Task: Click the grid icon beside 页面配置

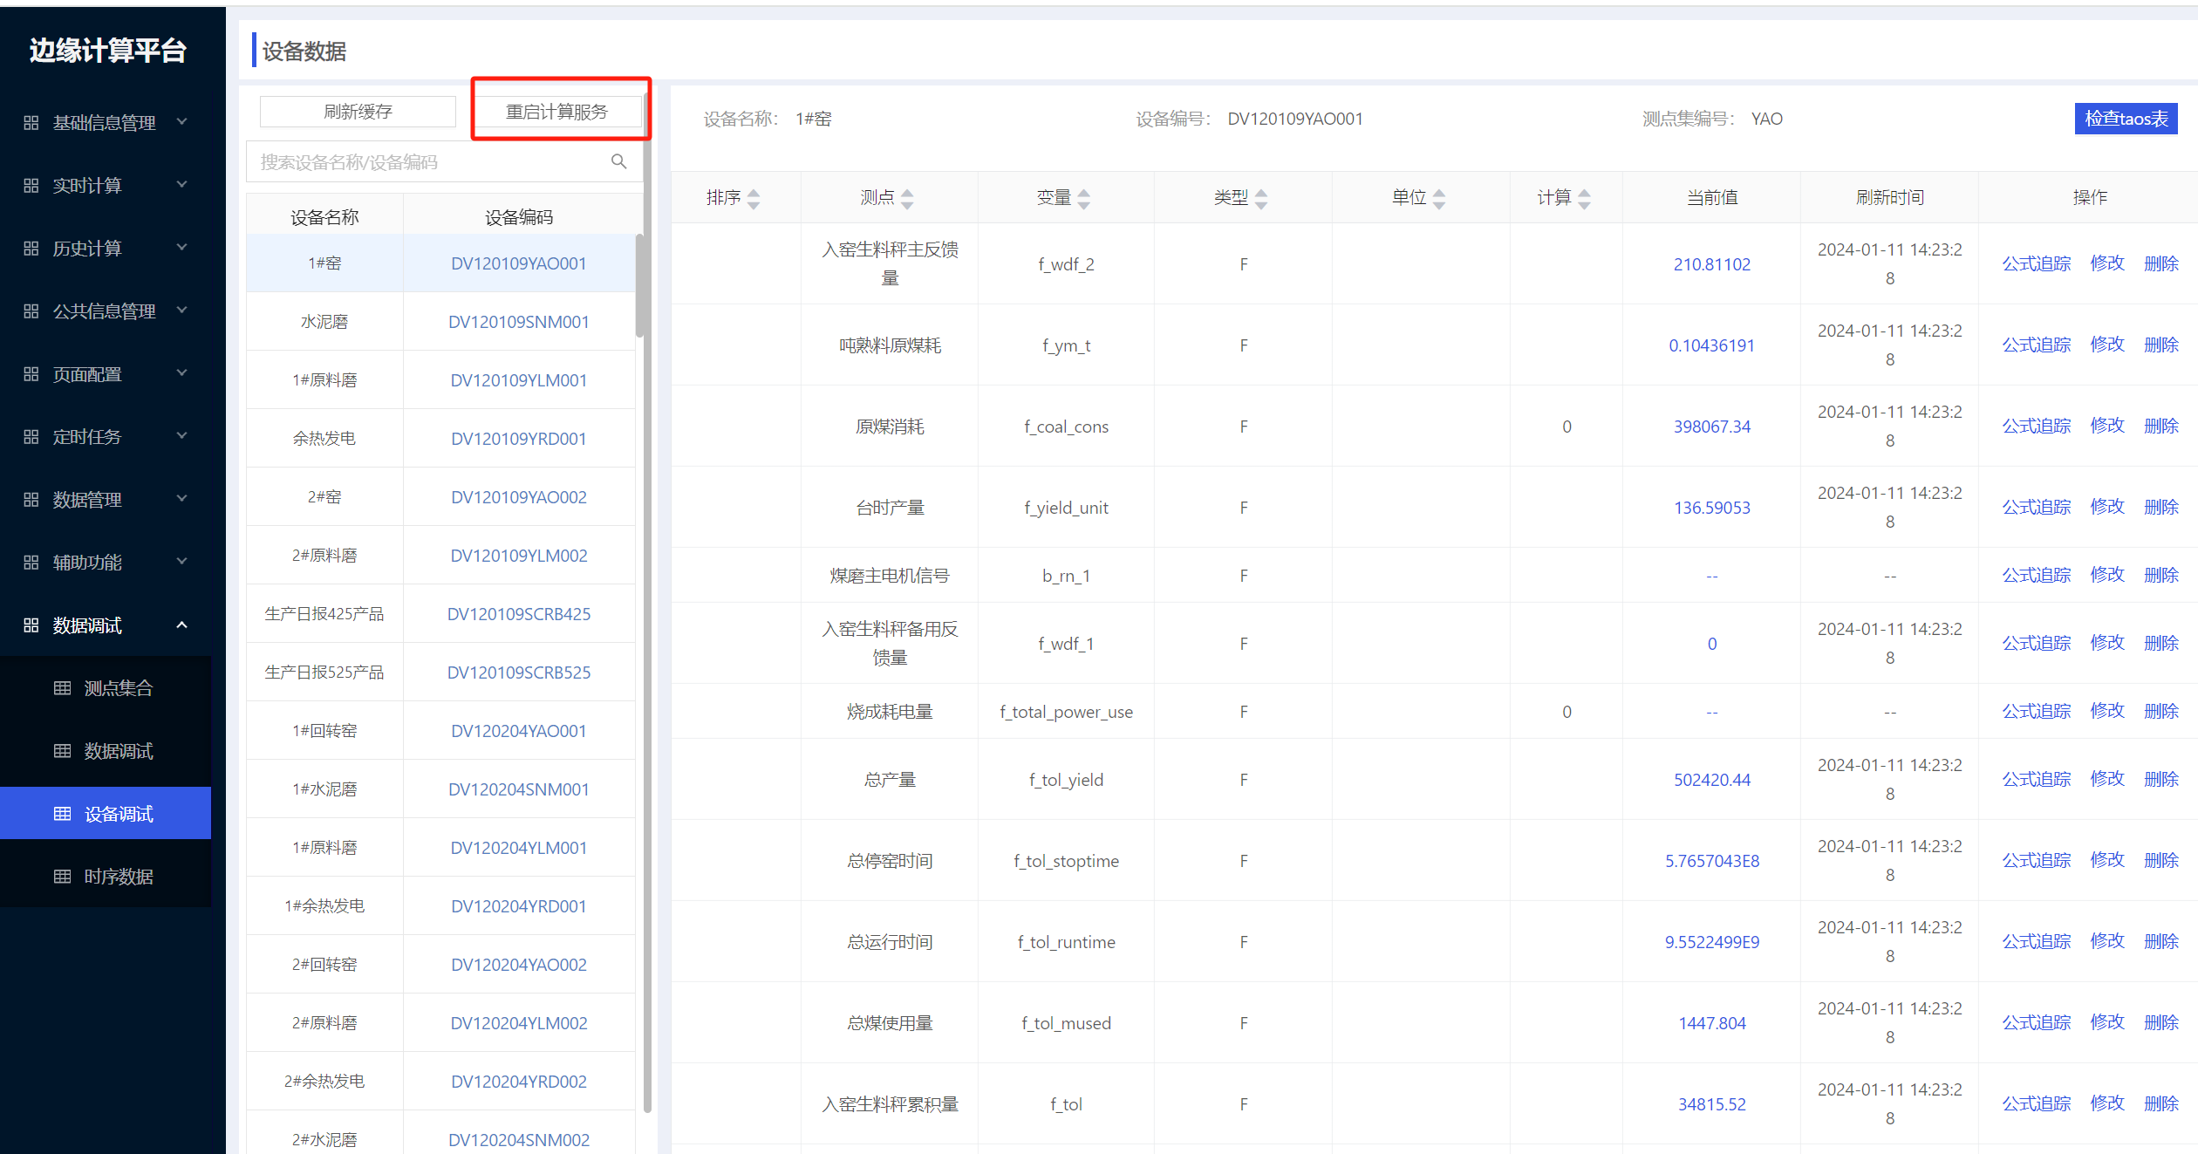Action: [31, 373]
